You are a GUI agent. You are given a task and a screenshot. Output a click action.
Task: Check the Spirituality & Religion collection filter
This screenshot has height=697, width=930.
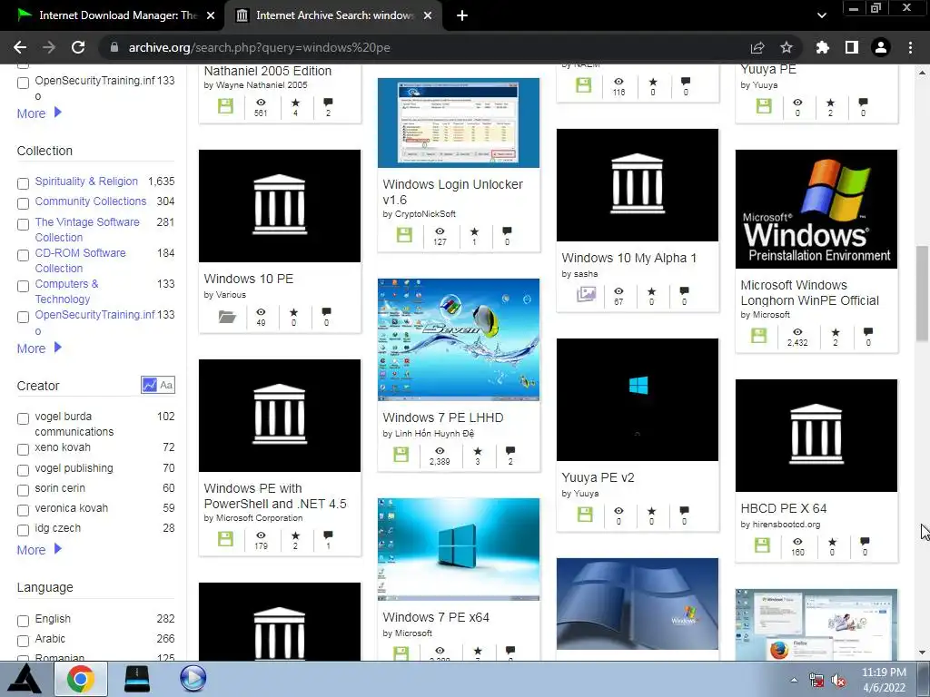pyautogui.click(x=23, y=183)
